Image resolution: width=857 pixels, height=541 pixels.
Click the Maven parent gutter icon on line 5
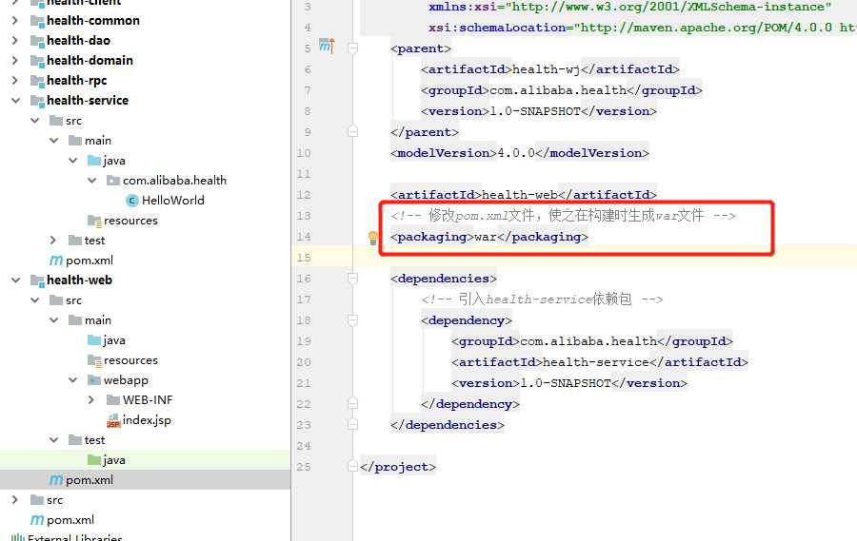pos(327,46)
